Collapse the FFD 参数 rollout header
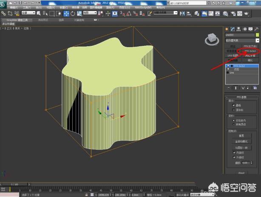Screen dimensions: 261x197 (x=241, y=96)
